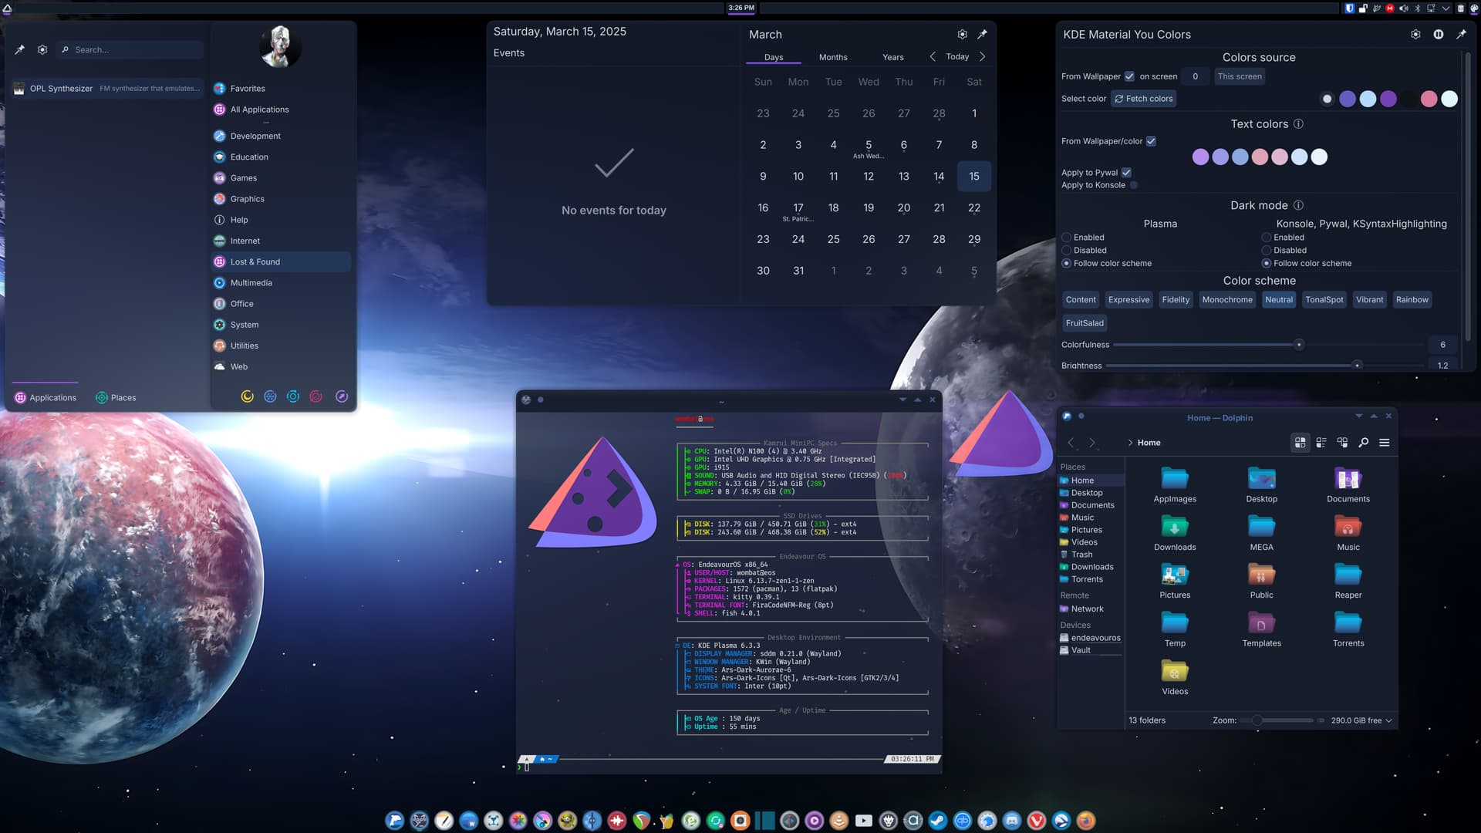Click the launcher Search field
The width and height of the screenshot is (1481, 833).
click(131, 49)
